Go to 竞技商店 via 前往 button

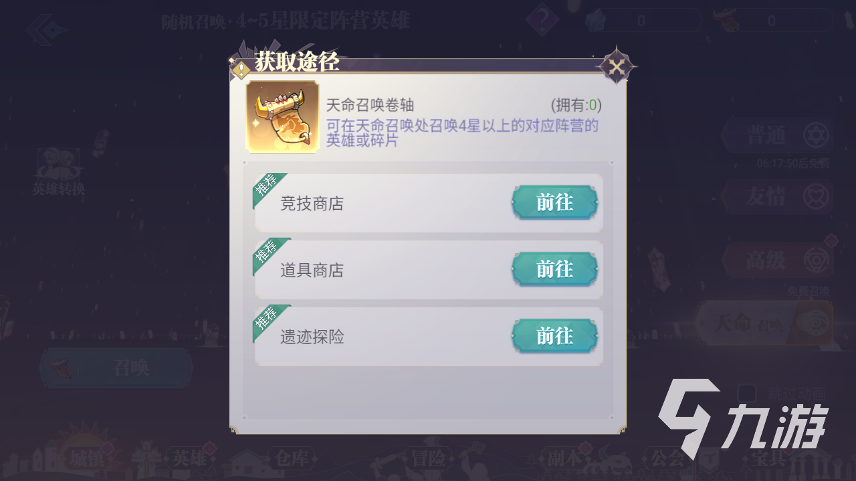(x=554, y=202)
